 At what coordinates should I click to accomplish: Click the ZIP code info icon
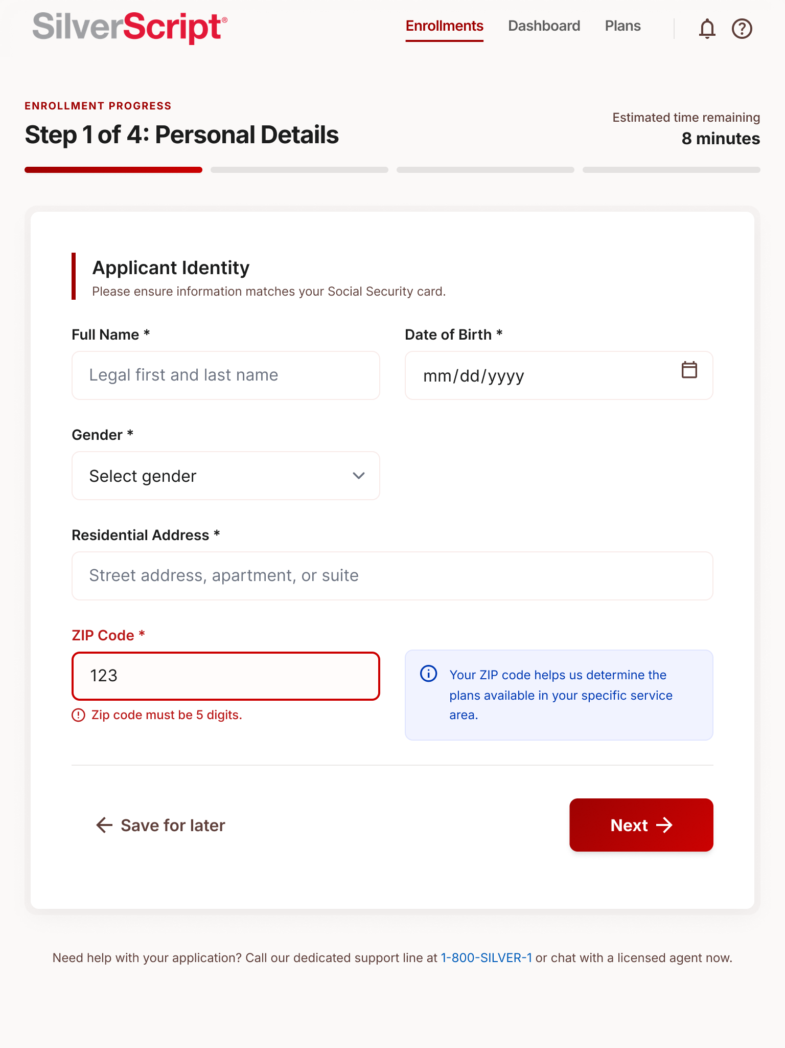point(428,674)
